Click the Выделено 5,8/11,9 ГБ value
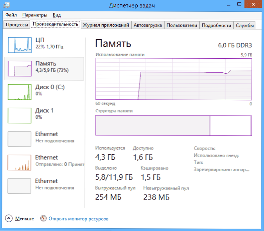 coord(114,177)
